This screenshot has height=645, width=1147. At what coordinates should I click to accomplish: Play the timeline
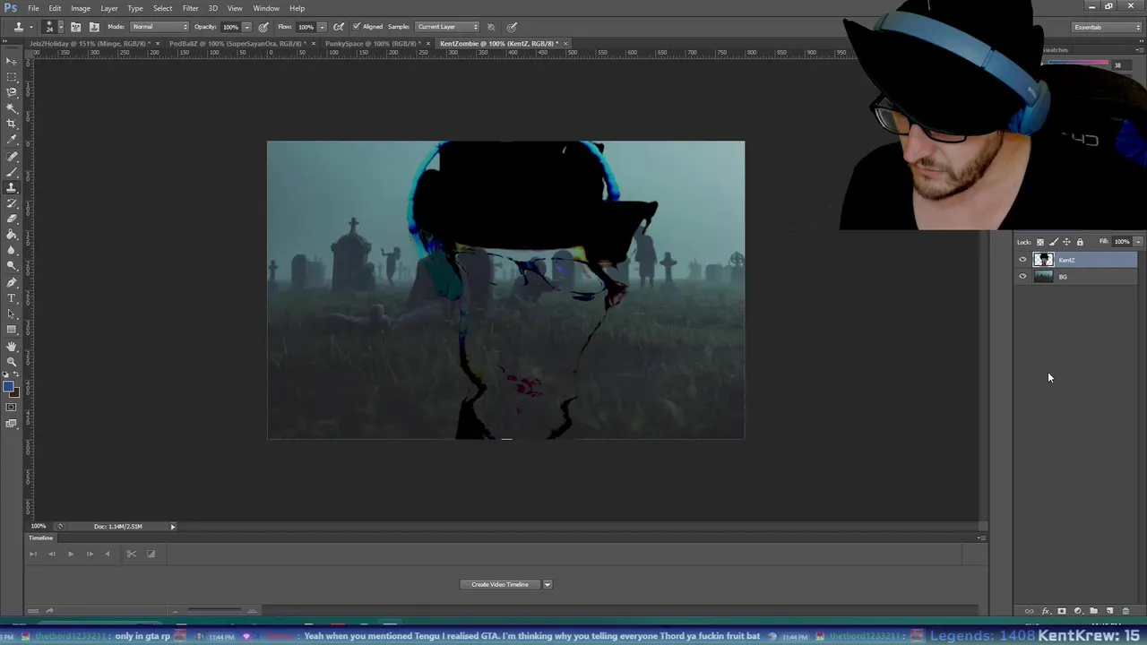coord(71,554)
